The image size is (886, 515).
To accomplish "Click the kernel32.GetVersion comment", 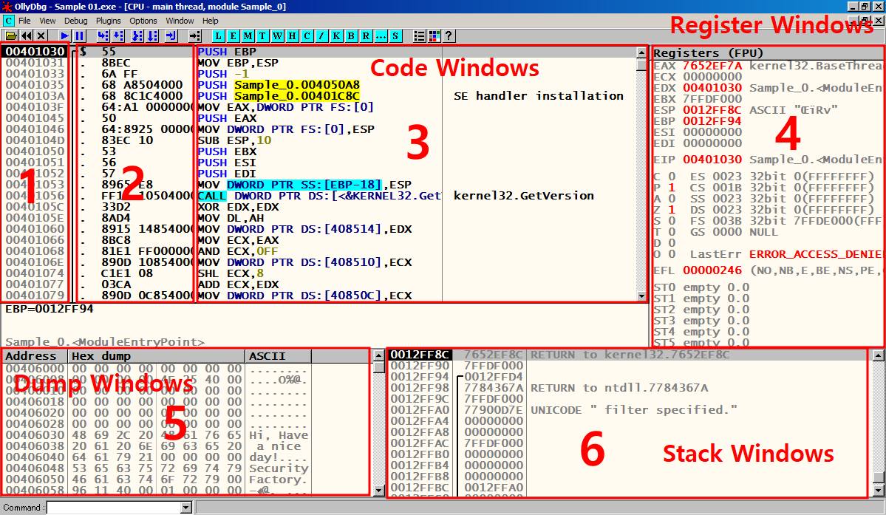I will click(523, 195).
